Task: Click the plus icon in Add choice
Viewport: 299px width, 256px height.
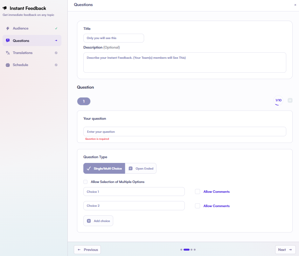Action: (89, 221)
